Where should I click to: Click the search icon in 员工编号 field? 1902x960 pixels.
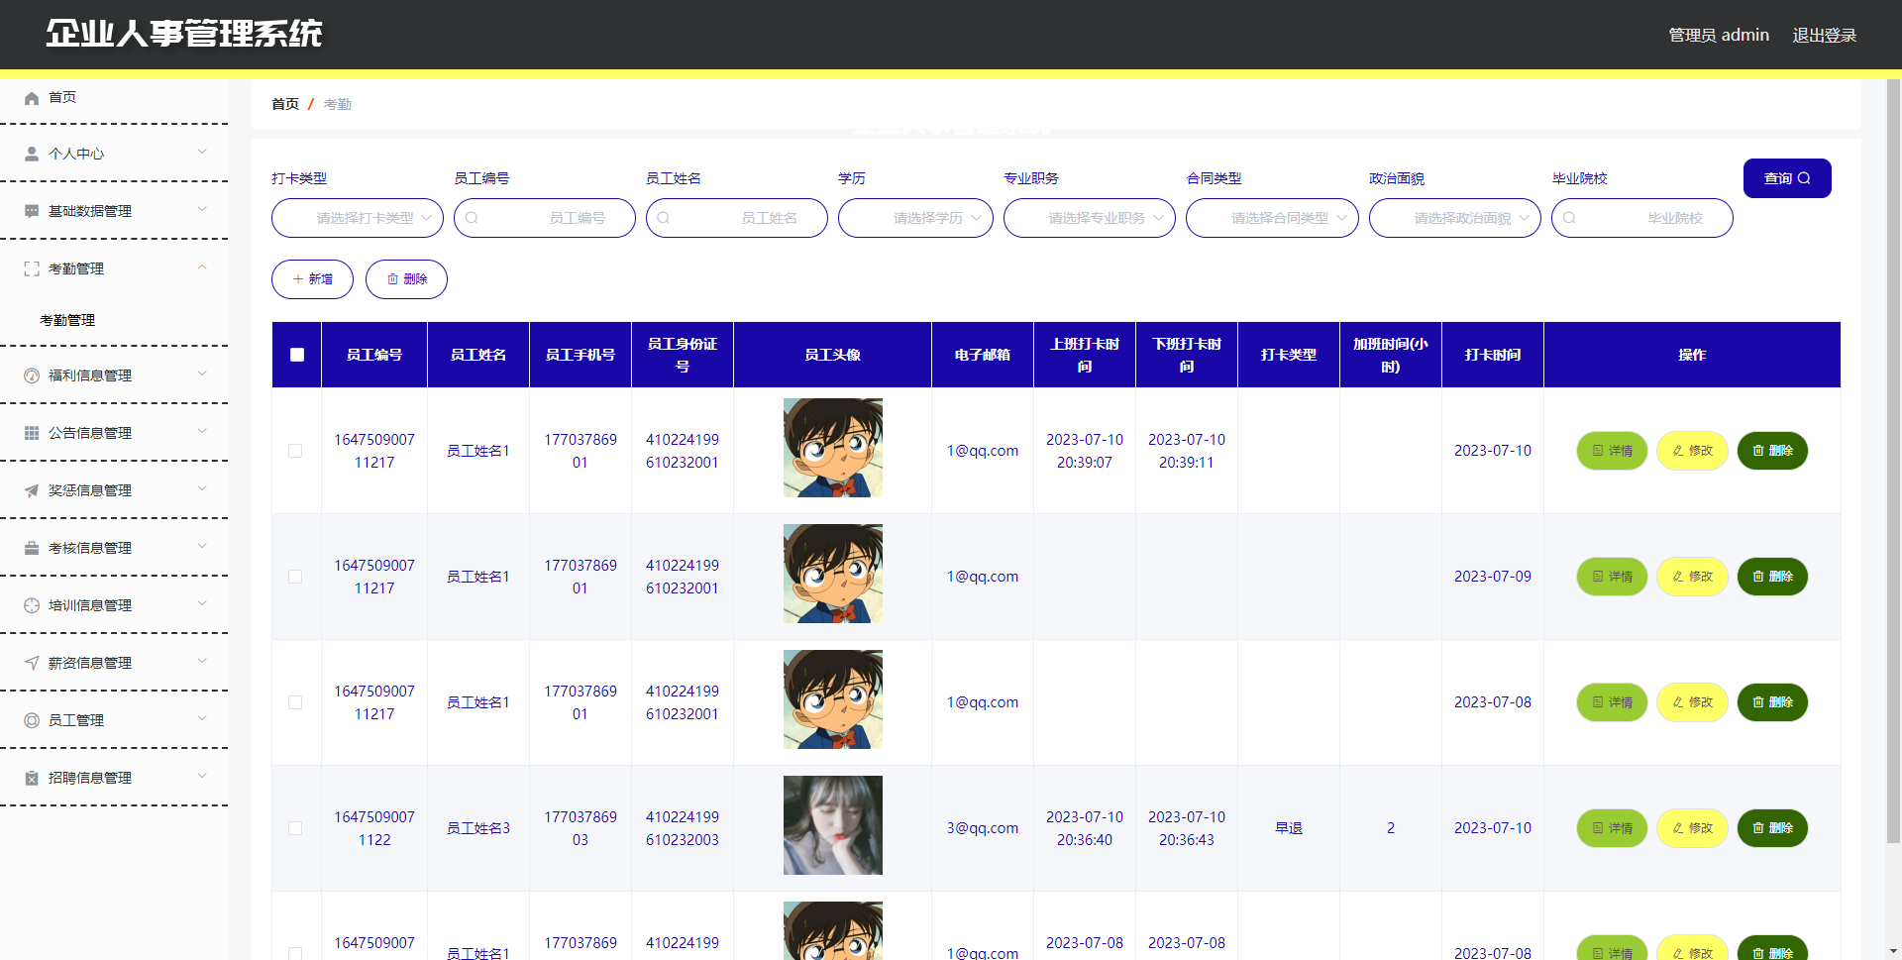[x=473, y=218]
